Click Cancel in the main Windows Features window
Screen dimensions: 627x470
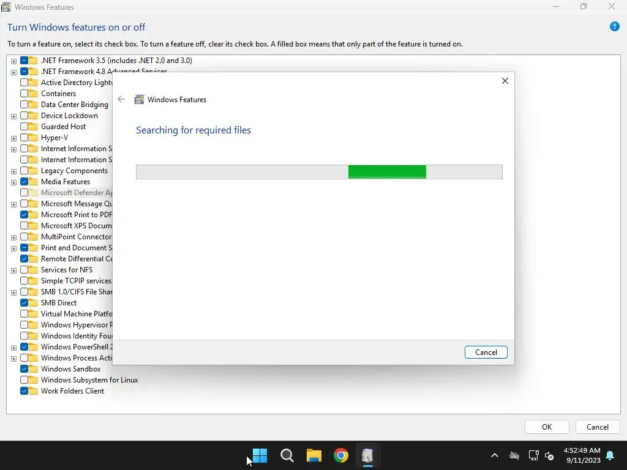(598, 427)
